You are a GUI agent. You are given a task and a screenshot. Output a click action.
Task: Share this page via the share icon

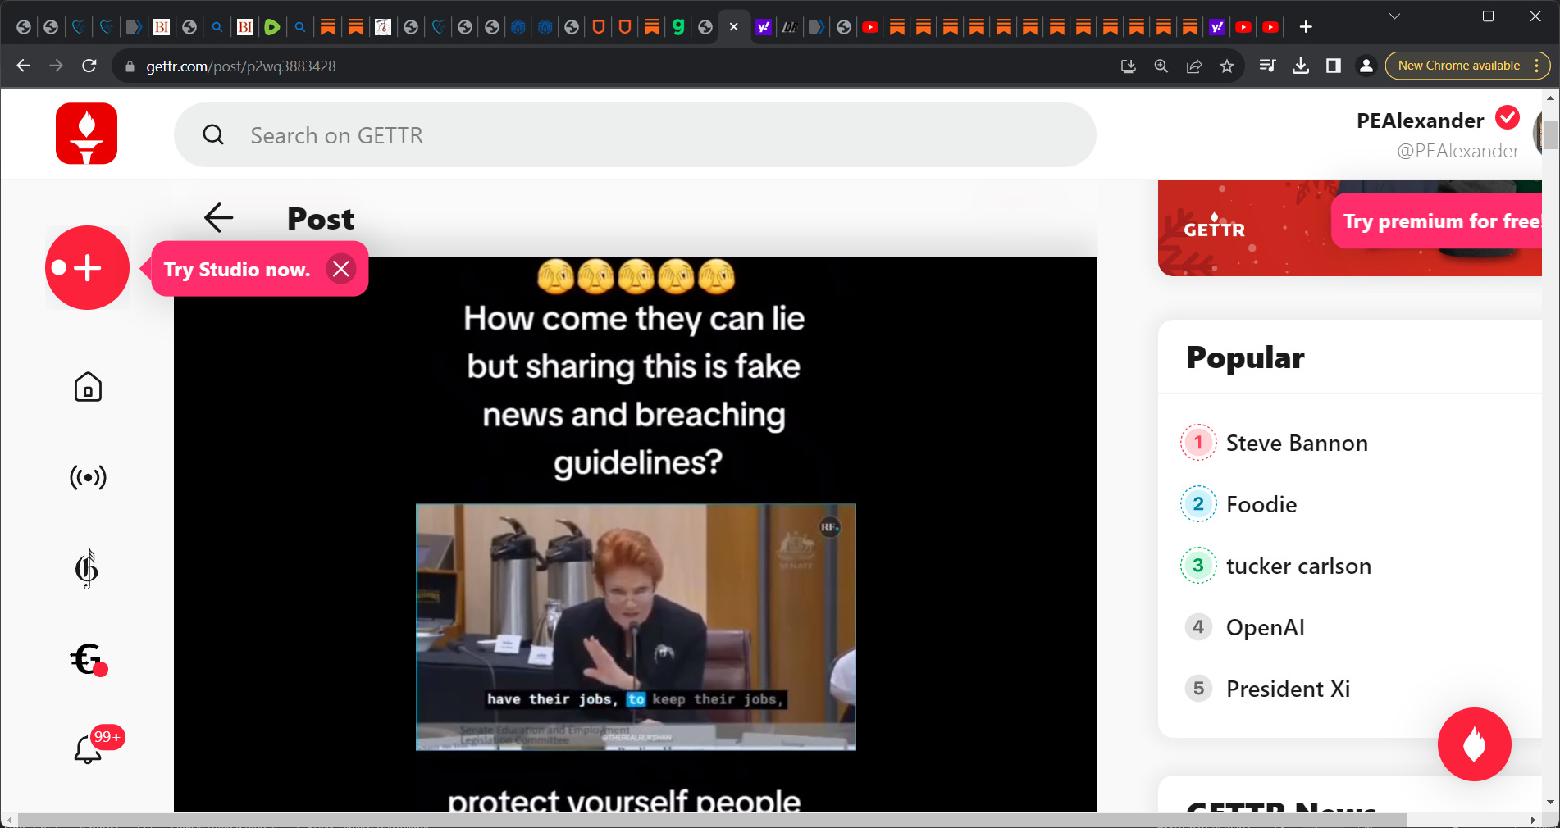pos(1194,66)
